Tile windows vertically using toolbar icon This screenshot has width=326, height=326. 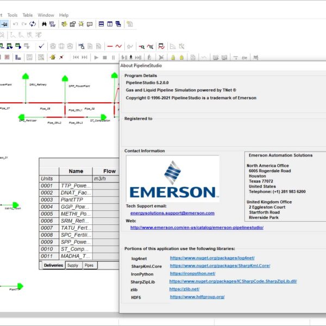coord(110,24)
